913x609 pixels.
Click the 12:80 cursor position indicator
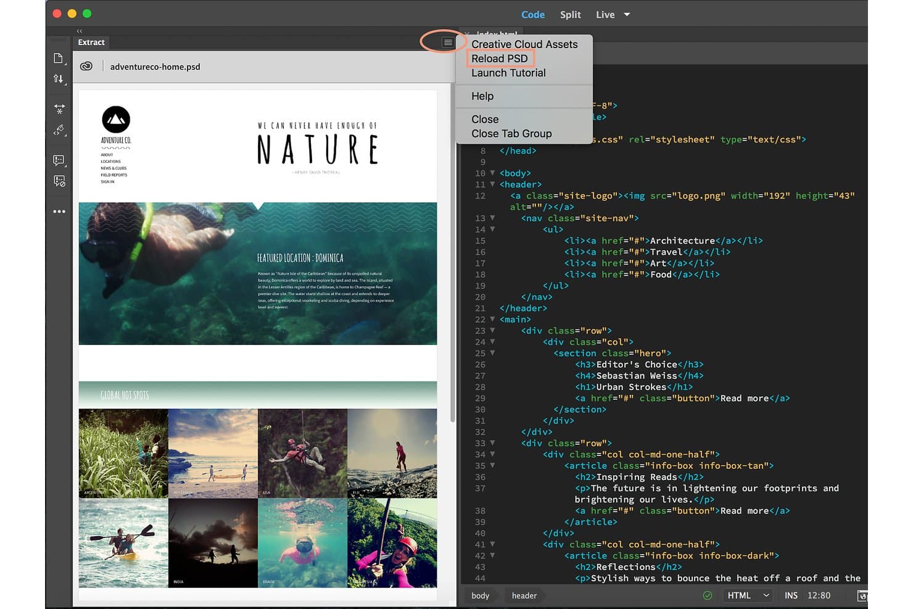[x=819, y=595]
